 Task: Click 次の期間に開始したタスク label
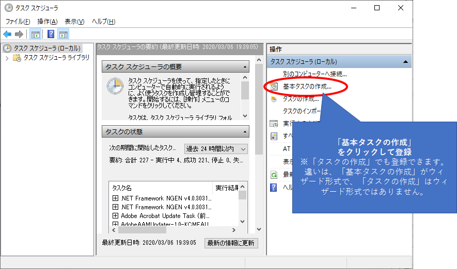(x=143, y=148)
